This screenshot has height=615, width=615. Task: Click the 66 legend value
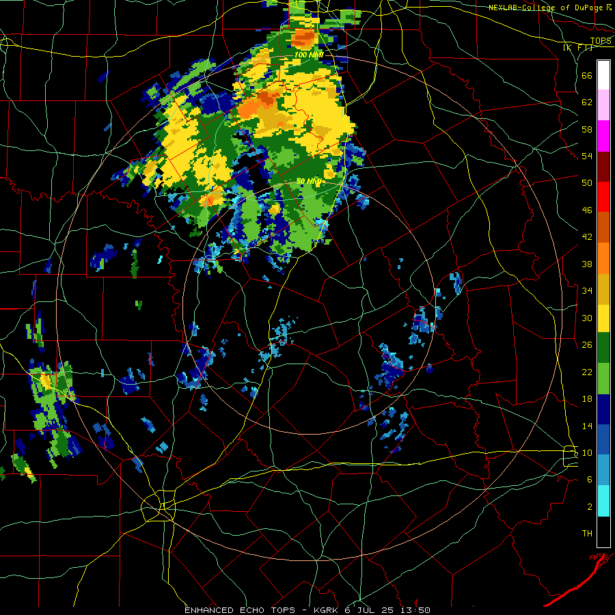(587, 75)
